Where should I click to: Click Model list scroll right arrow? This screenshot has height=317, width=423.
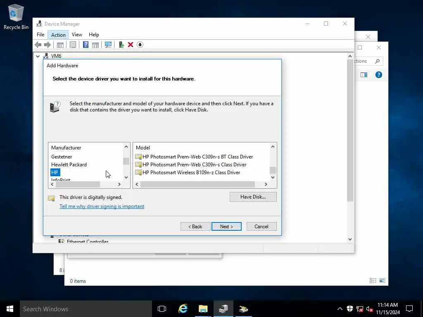[x=266, y=185]
